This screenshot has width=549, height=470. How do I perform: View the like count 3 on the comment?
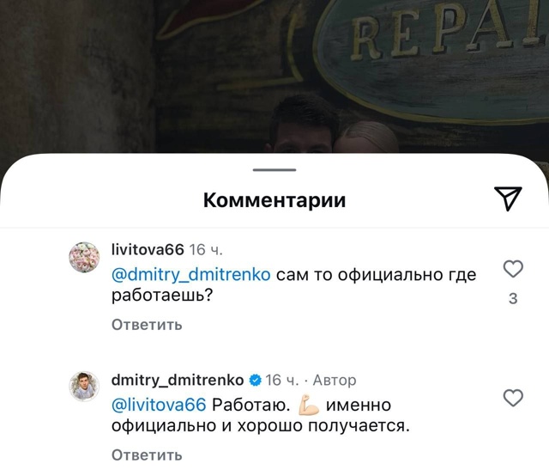[513, 298]
